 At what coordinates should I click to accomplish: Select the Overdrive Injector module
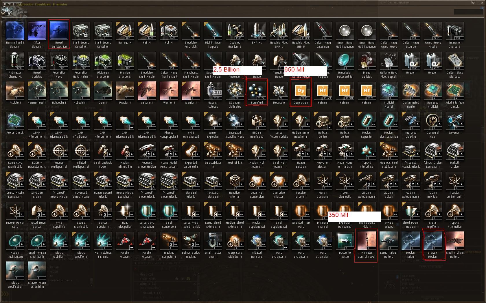(279, 185)
